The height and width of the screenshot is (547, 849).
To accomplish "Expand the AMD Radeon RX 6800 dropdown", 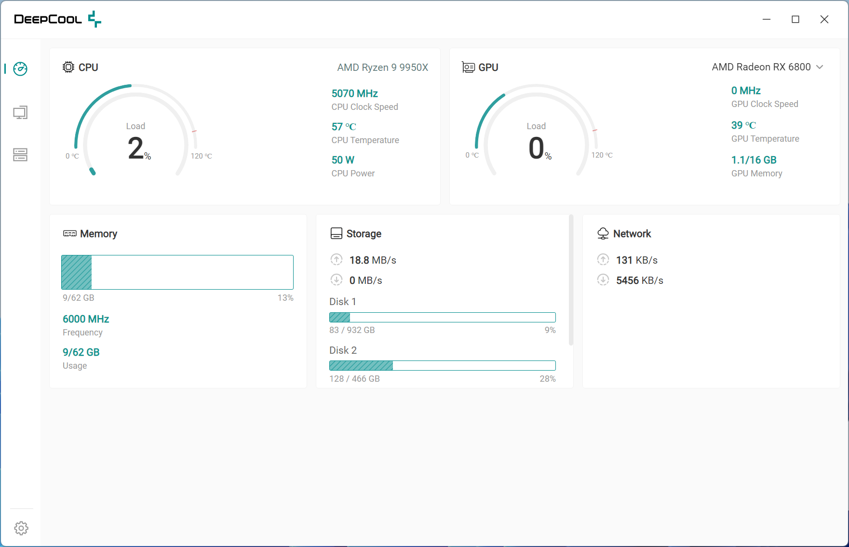I will click(x=768, y=67).
